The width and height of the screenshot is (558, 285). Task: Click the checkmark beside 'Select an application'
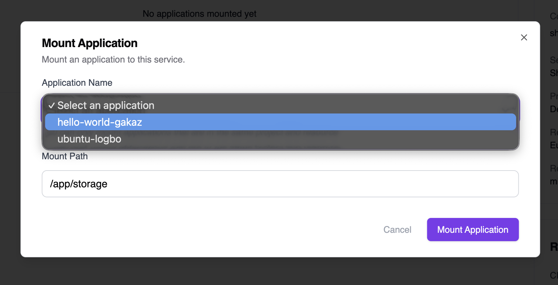[x=52, y=105]
